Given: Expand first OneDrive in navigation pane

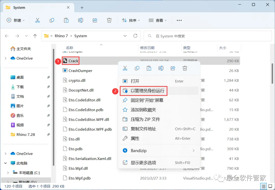Looking at the screenshot, I should coord(6,58).
